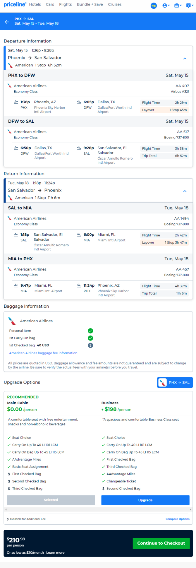This screenshot has width=196, height=568.
Task: Click the dollar icon beside 1st Checked bag
Action: 90,345
